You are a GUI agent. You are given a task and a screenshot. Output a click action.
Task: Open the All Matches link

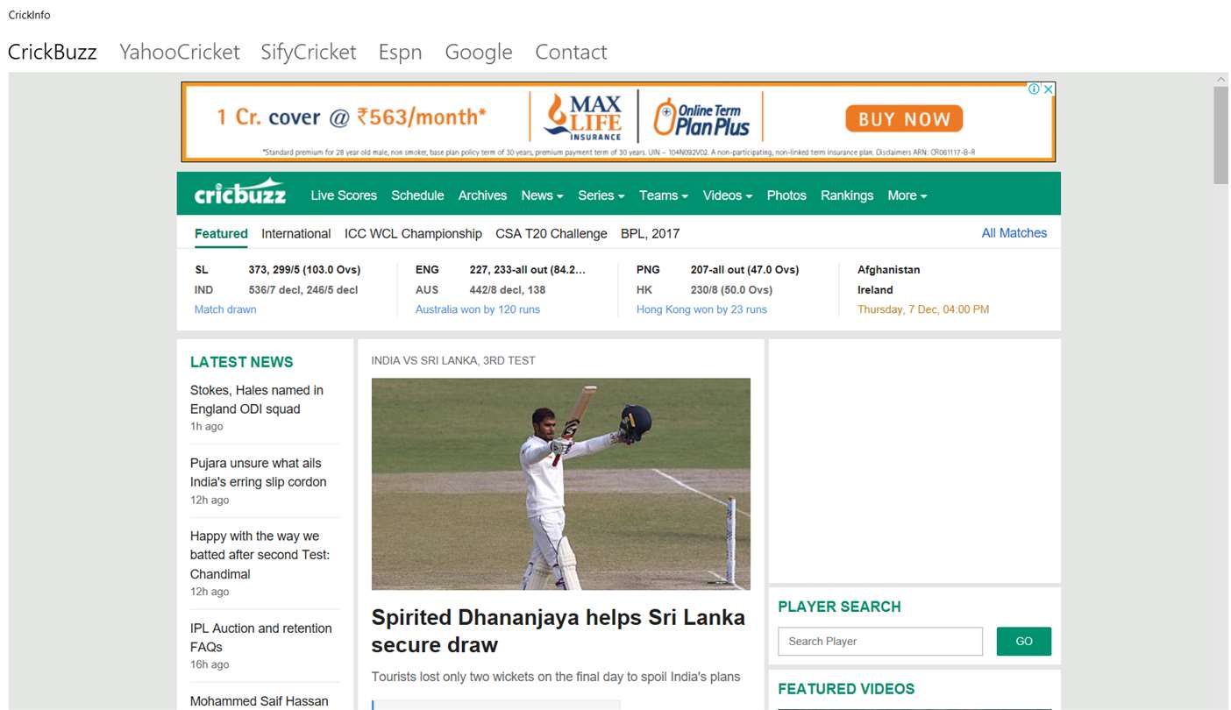coord(1014,233)
